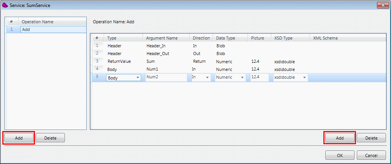Select row number 2 in arguments grid
391x164 pixels.
[x=97, y=53]
